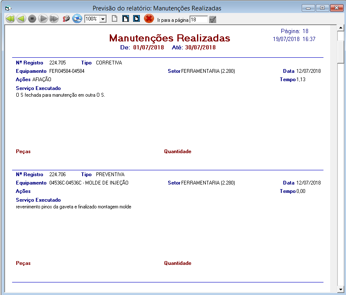346x295 pixels.
Task: Click the AFIAÇÃO action text
Action: pyautogui.click(x=42, y=79)
